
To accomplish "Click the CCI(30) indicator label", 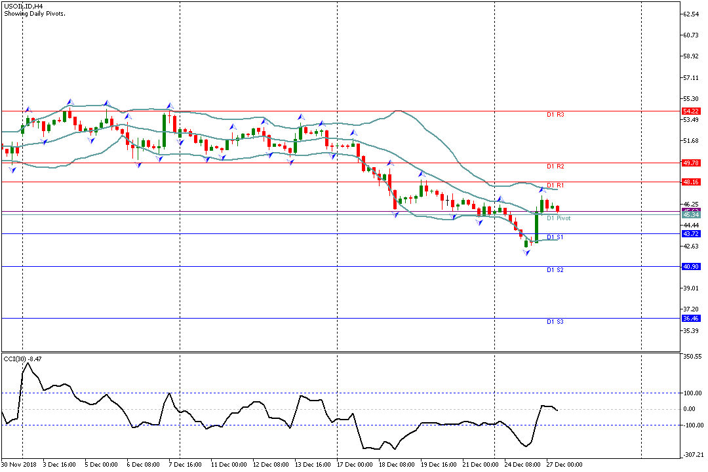I will [23, 359].
